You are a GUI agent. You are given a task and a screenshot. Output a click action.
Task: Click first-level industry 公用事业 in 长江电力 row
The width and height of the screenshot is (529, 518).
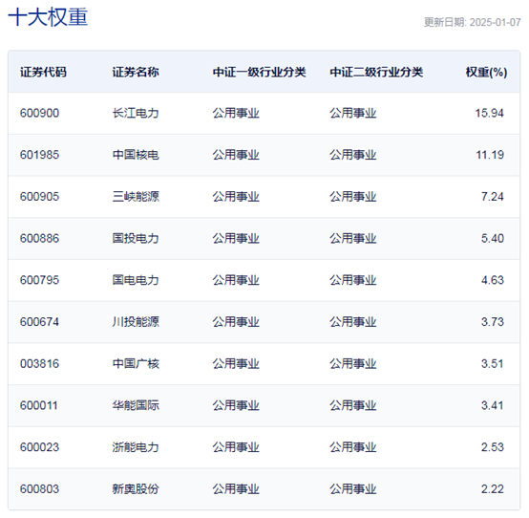[236, 113]
